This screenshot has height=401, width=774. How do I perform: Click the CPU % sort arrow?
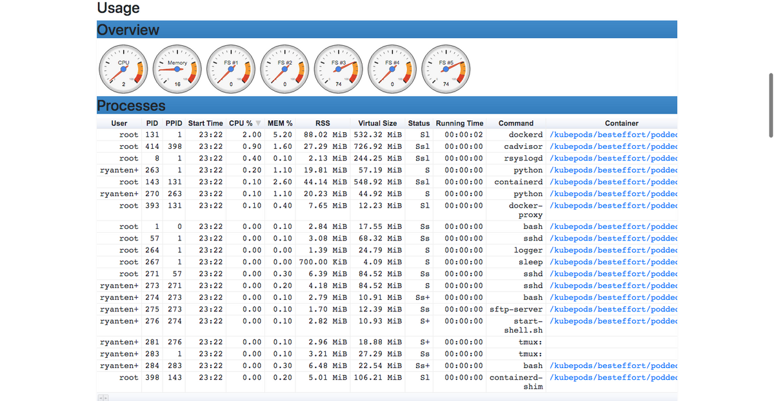[258, 123]
